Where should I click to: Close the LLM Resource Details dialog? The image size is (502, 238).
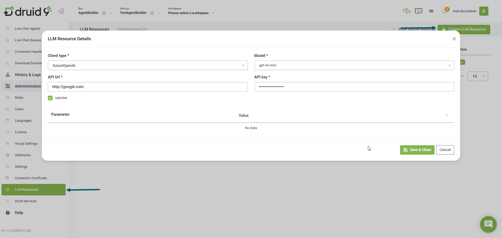click(454, 39)
